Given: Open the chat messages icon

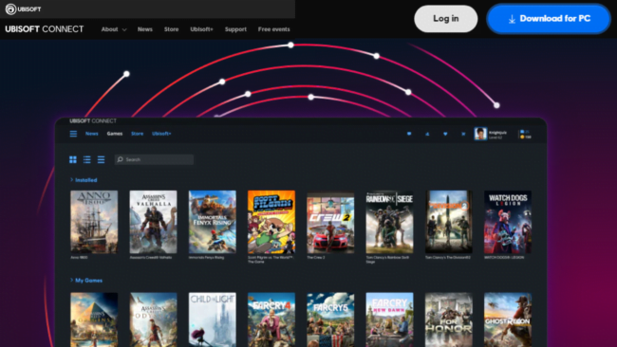Looking at the screenshot, I should tap(409, 134).
